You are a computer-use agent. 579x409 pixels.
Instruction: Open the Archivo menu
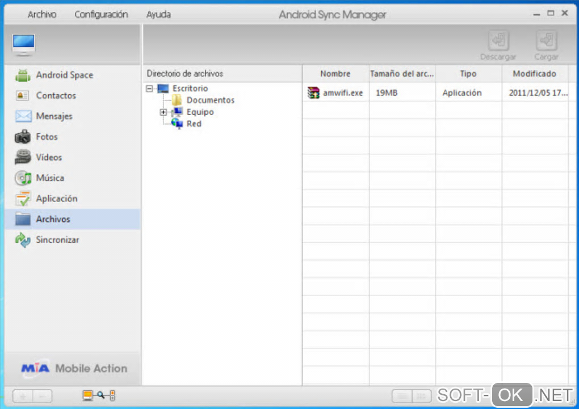[42, 14]
